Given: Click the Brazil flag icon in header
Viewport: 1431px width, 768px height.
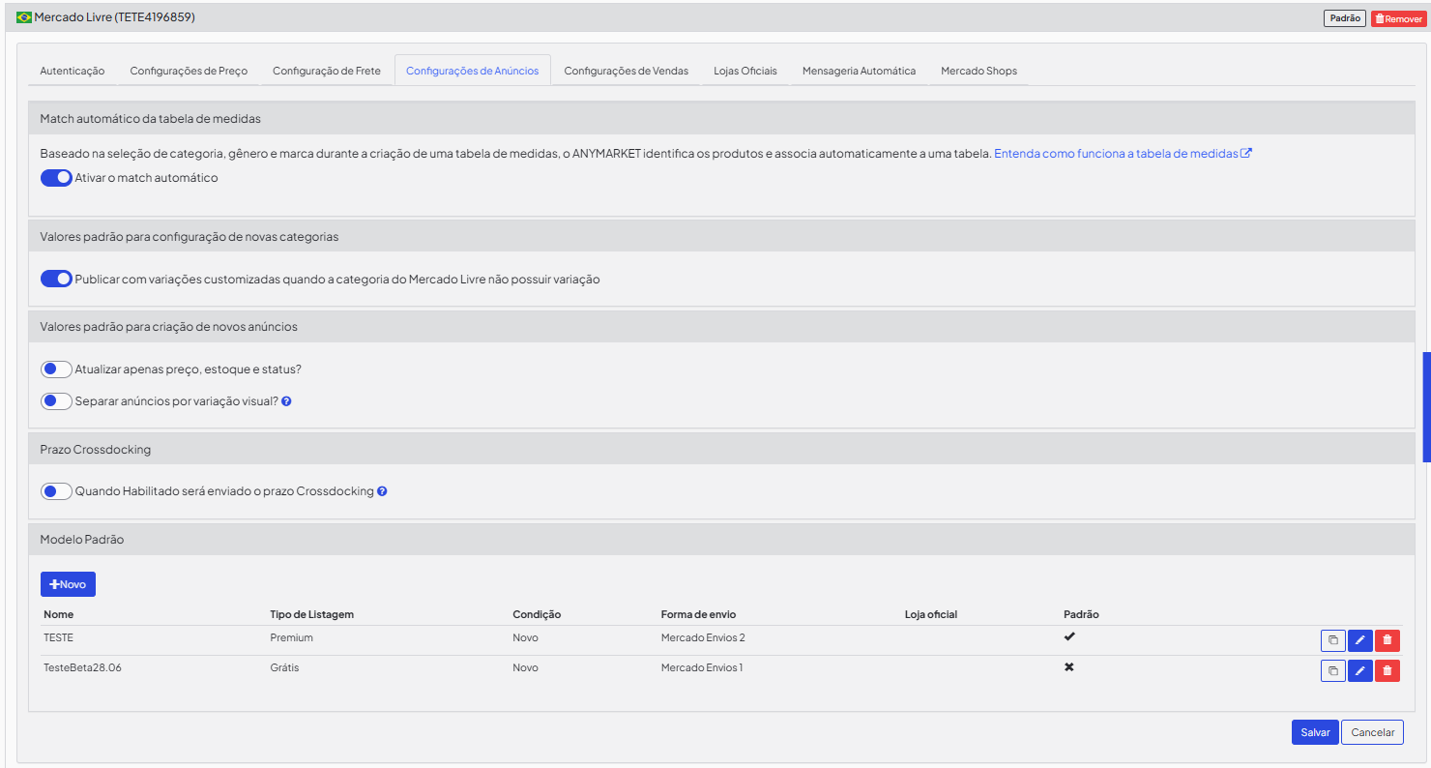Looking at the screenshot, I should point(24,17).
